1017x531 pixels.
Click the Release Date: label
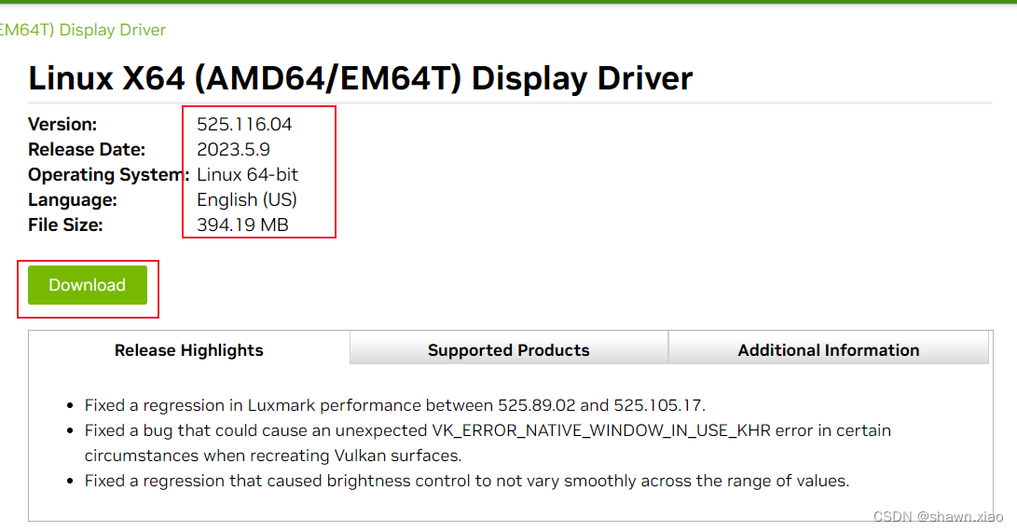tap(87, 149)
